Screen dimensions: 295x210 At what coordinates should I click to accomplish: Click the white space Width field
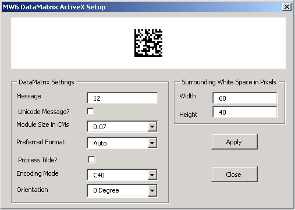click(x=245, y=98)
